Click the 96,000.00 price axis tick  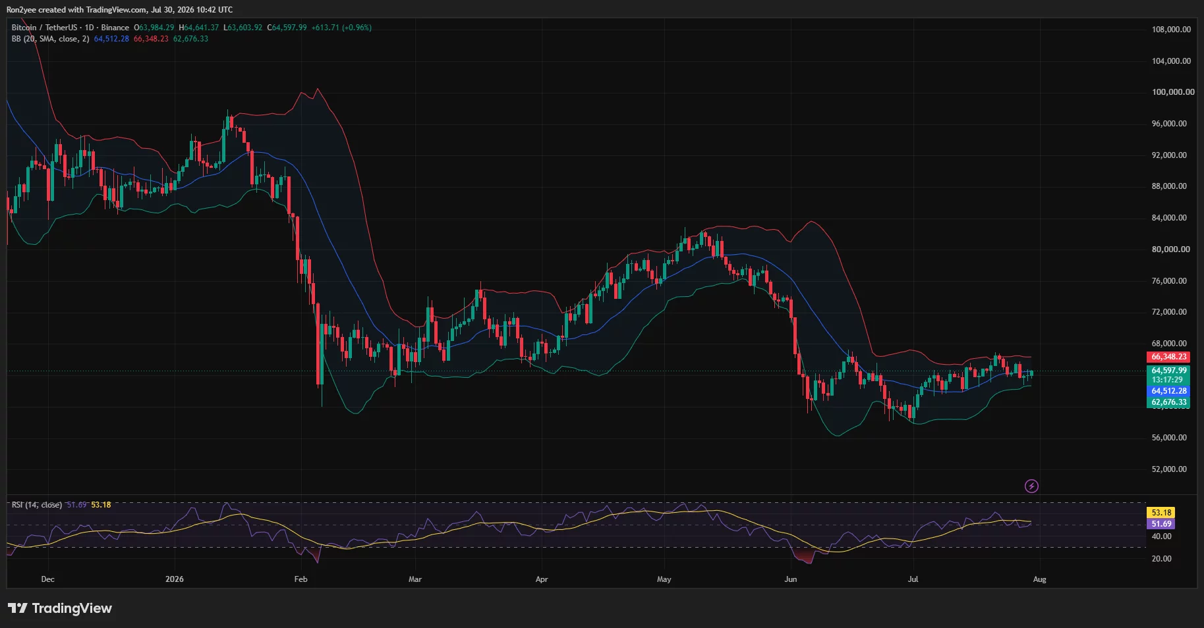tap(1169, 124)
